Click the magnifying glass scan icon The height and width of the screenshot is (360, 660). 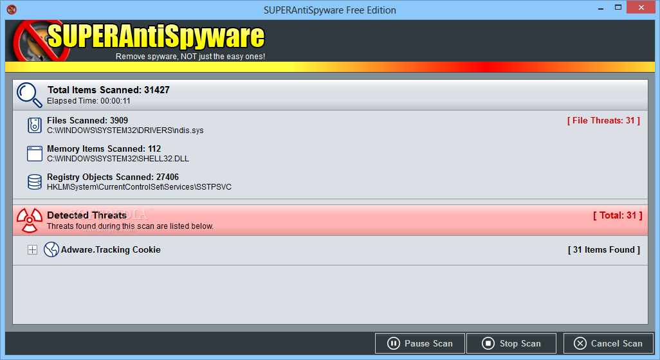[30, 94]
